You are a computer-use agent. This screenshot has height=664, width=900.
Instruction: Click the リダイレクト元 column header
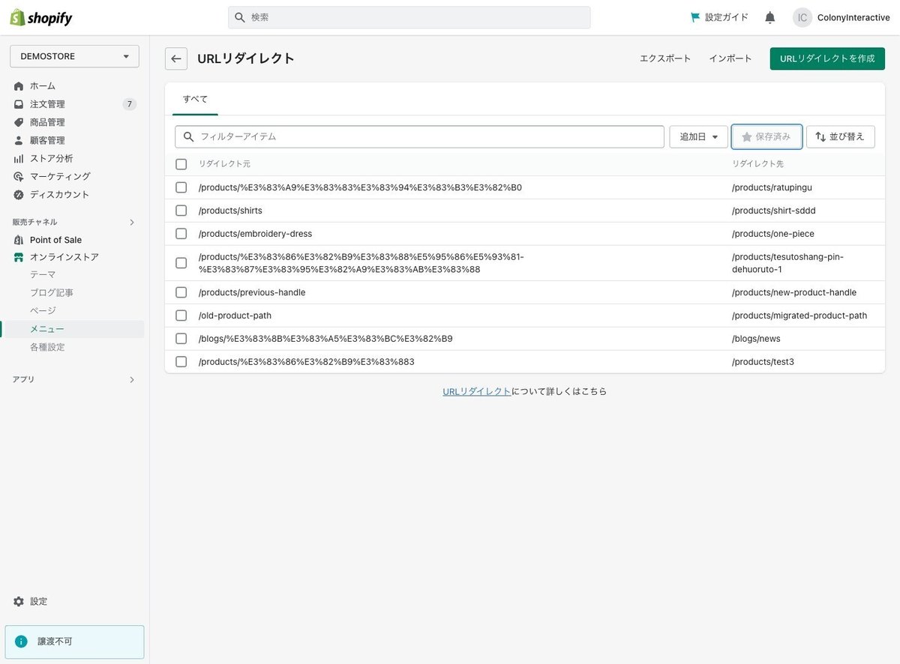[224, 164]
